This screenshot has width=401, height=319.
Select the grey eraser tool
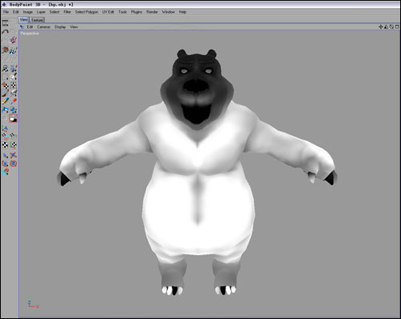coord(14,93)
